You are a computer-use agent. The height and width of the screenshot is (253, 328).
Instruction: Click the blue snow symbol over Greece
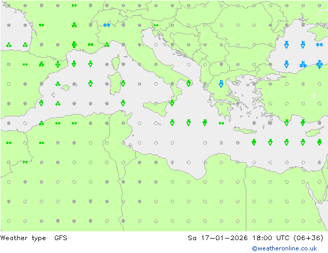(221, 84)
